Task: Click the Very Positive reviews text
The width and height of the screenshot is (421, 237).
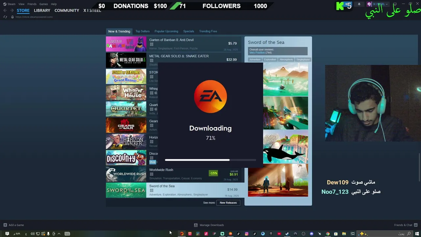Action: coord(257,53)
